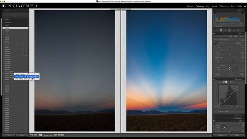
Task: Collapse the Basic panel header
Action: pos(244,34)
